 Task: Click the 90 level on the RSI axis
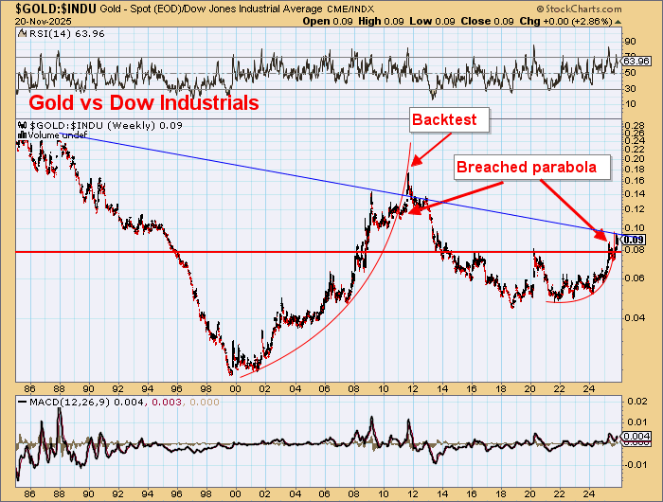[630, 42]
